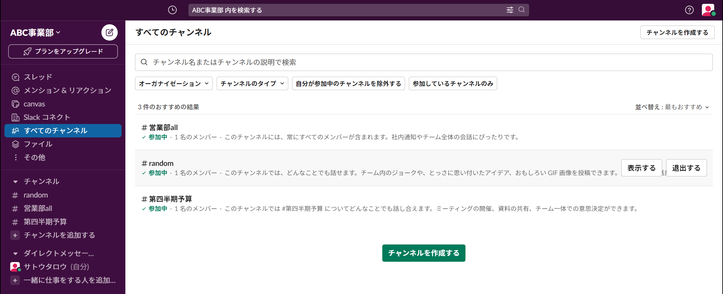Open the Help question mark icon
This screenshot has width=723, height=294.
[689, 10]
